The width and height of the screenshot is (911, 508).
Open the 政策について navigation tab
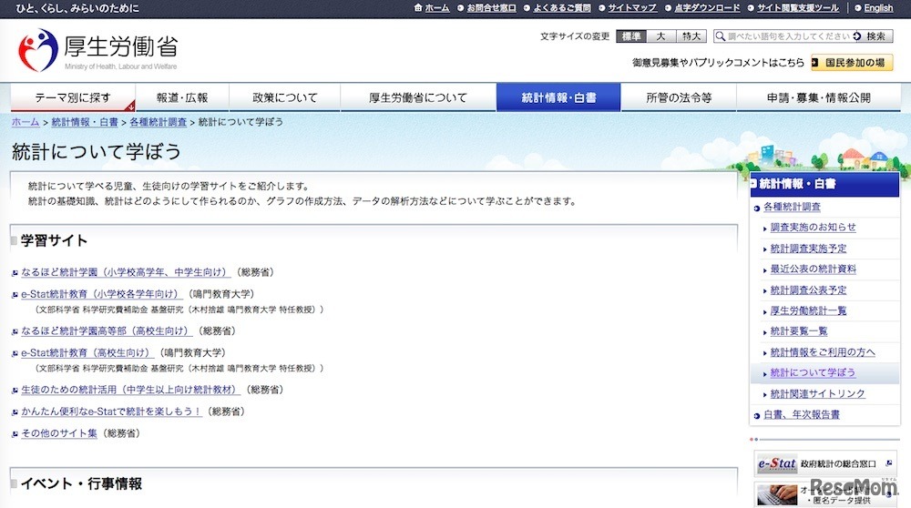pyautogui.click(x=284, y=97)
